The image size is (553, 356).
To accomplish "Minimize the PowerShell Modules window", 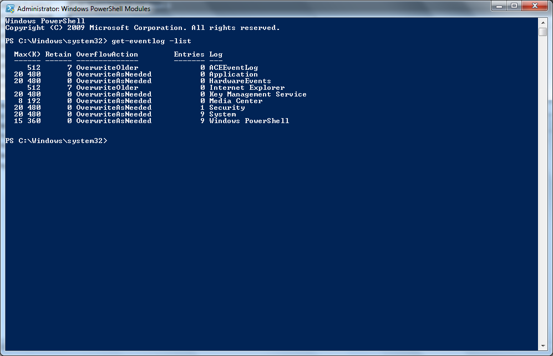I will [499, 6].
